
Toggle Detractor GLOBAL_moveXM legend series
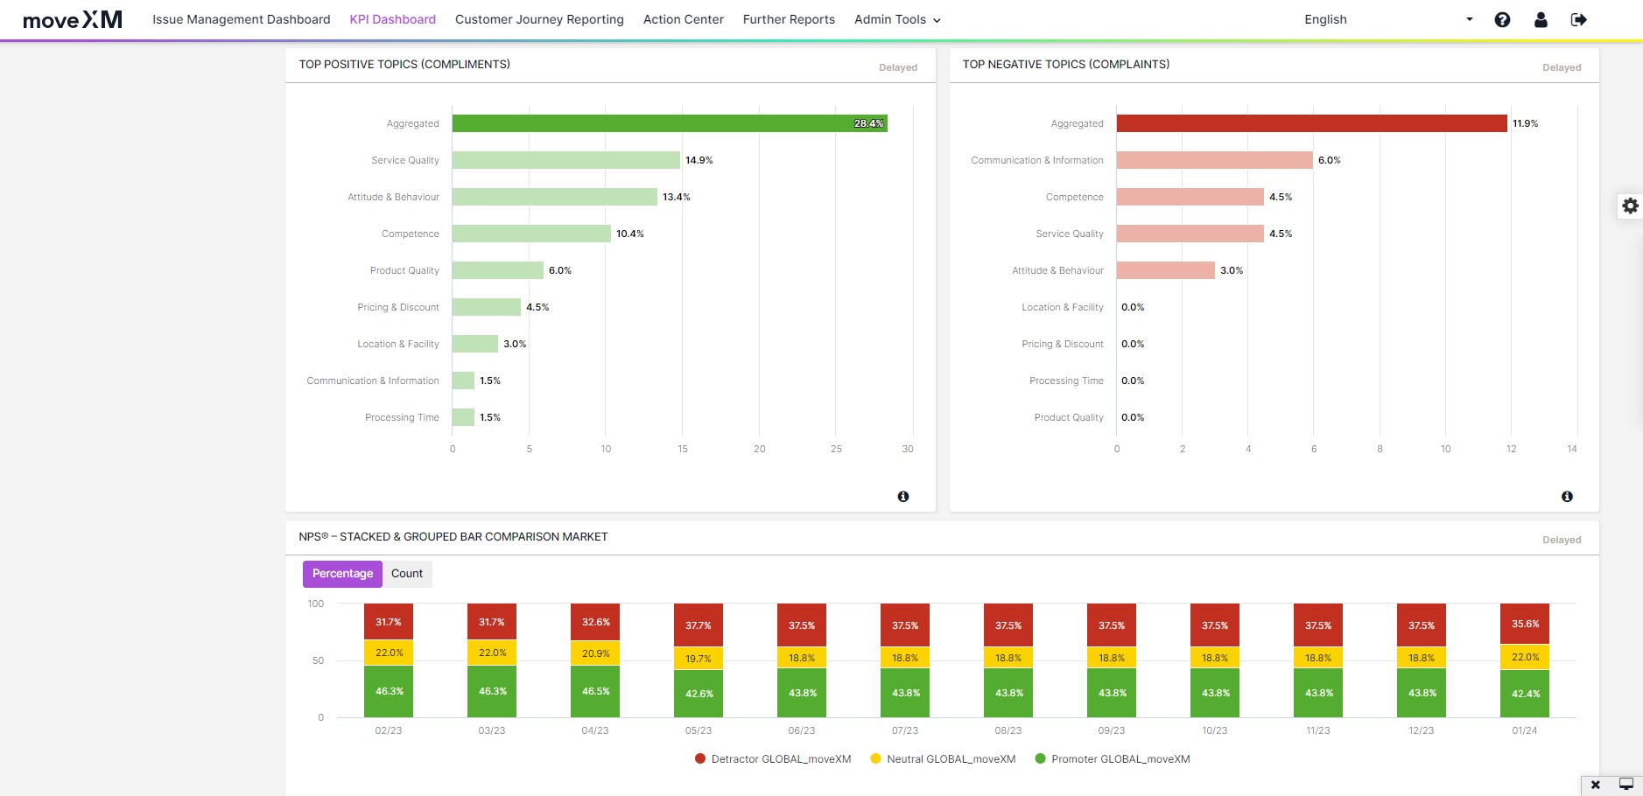tap(772, 759)
